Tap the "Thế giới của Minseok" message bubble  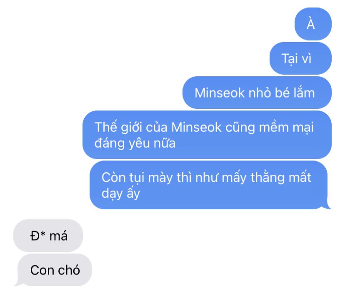[207, 135]
